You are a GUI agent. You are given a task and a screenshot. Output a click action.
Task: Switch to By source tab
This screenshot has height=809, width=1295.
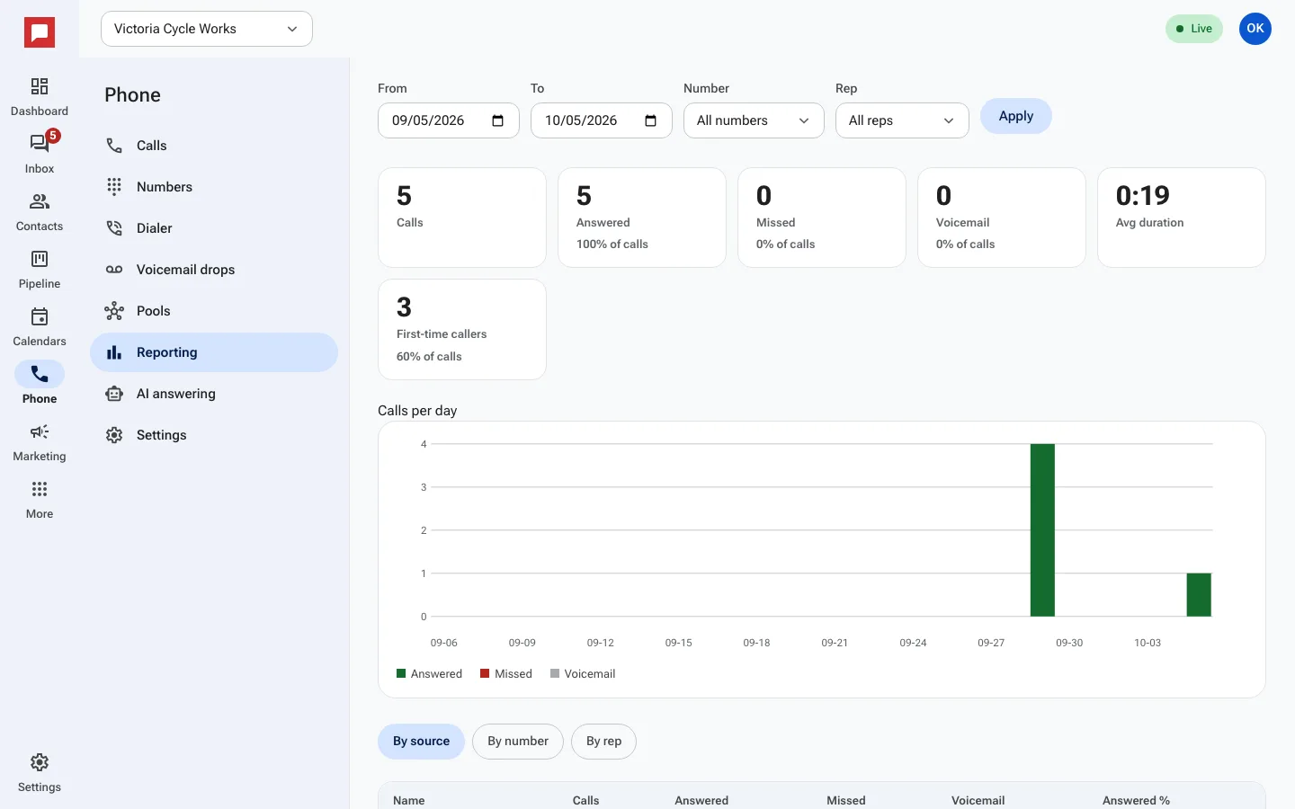point(421,742)
